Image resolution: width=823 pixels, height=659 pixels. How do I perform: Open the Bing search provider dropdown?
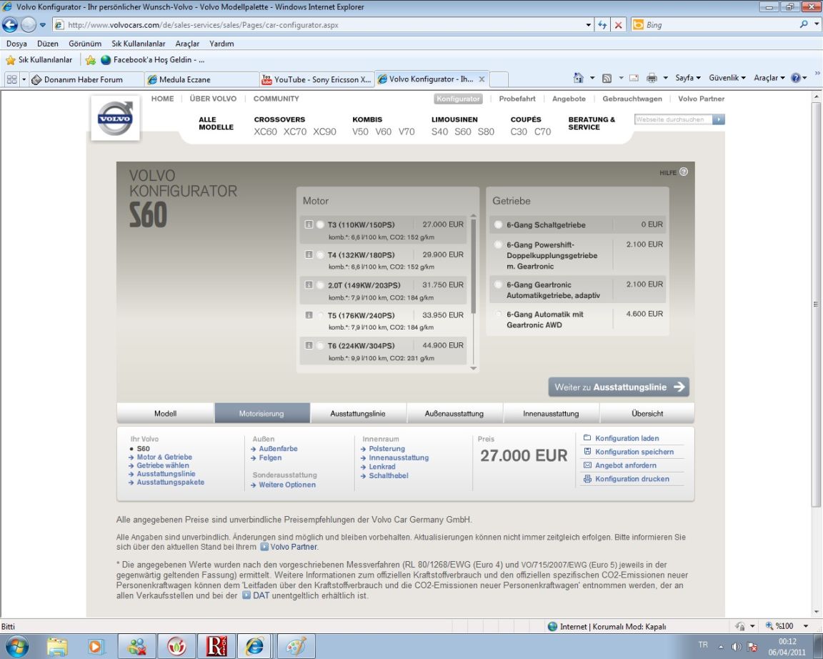coord(817,24)
